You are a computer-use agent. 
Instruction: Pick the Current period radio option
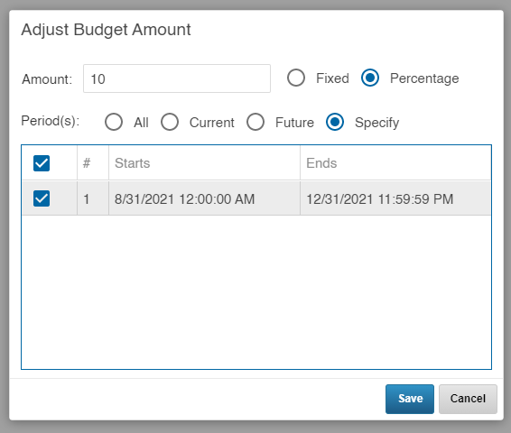click(170, 122)
